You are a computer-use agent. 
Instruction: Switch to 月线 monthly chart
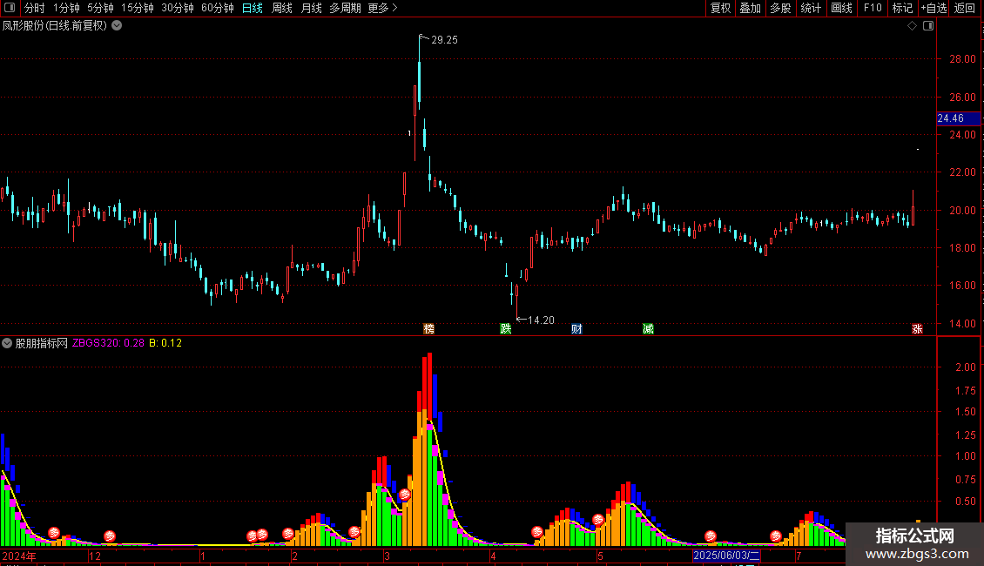click(311, 8)
